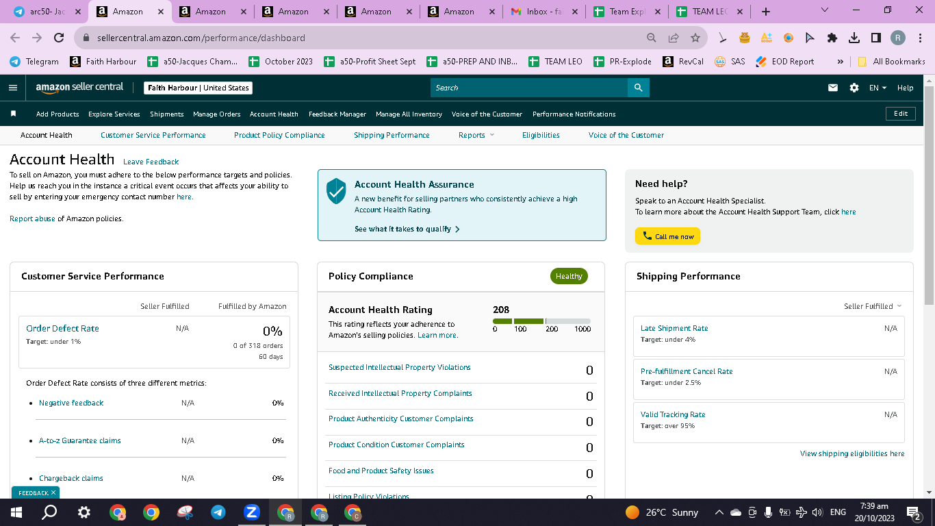Image resolution: width=935 pixels, height=526 pixels.
Task: Expand the Reports dropdown tab
Action: click(x=476, y=135)
